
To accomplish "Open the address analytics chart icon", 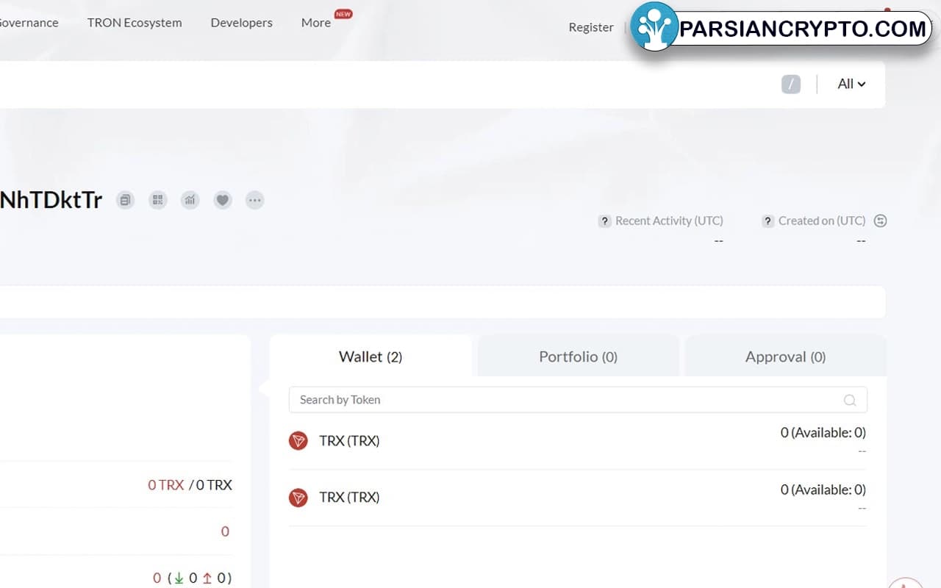I will tap(190, 200).
